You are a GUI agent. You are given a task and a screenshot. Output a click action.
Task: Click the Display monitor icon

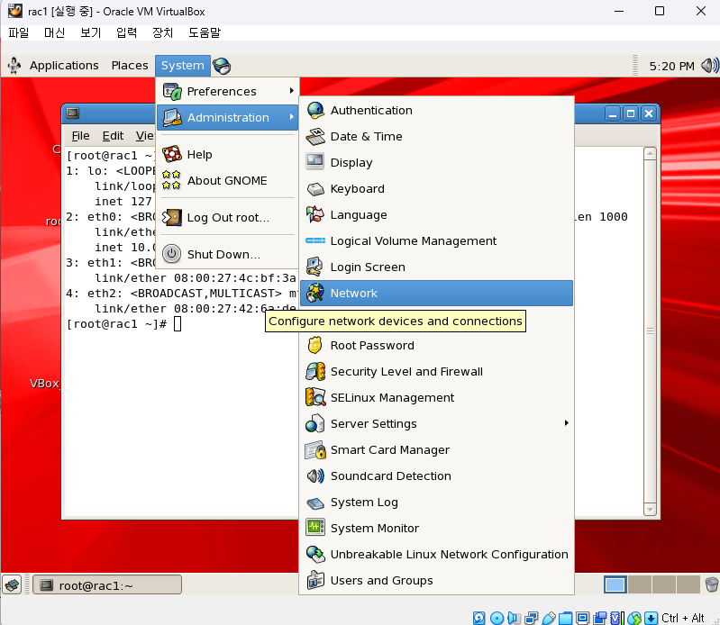tap(315, 162)
